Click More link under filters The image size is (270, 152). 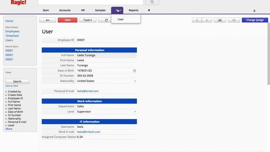click(9, 129)
